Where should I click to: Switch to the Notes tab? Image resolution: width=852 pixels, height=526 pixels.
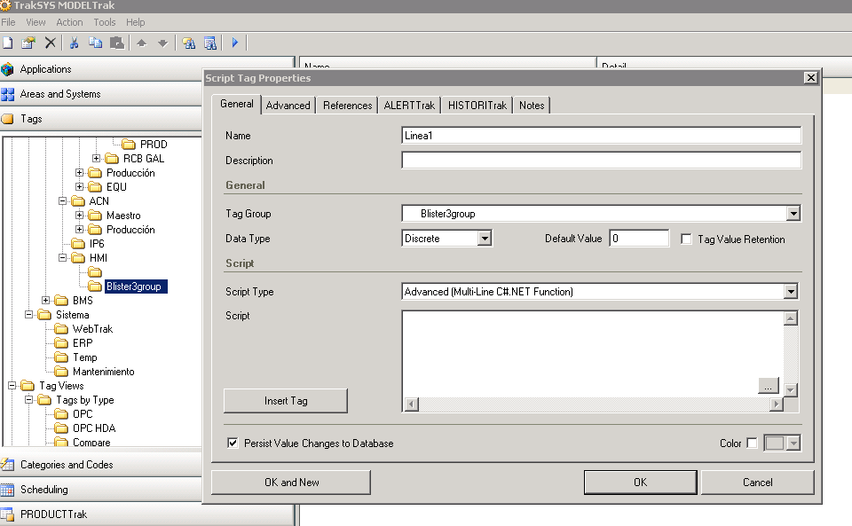[x=532, y=106]
